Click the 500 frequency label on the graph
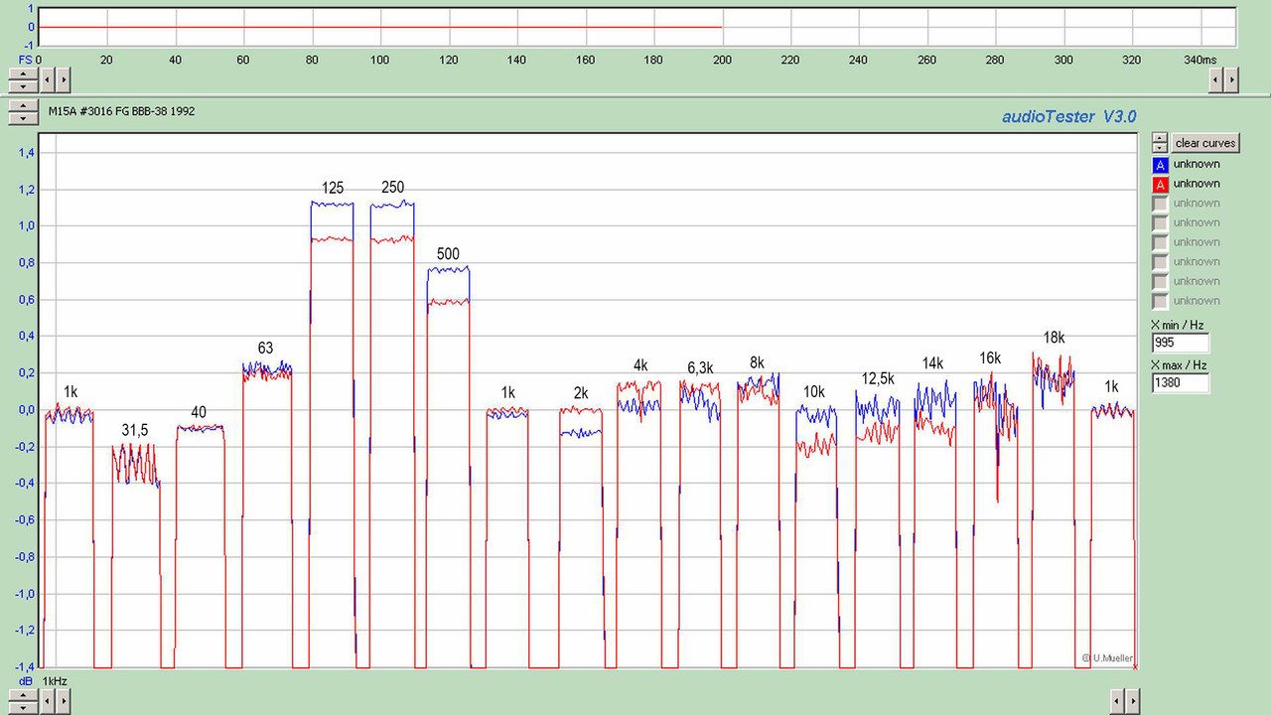Viewport: 1271px width, 715px height. coord(448,254)
